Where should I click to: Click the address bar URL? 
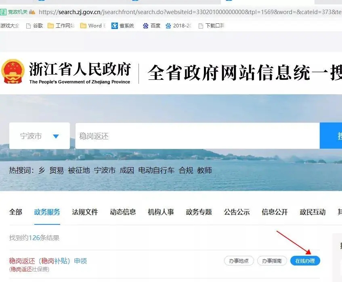point(190,12)
